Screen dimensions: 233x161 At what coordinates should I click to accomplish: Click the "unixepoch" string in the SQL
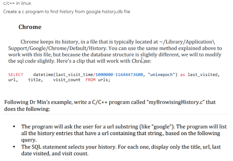[162, 74]
